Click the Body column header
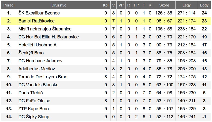This screenshot has width=212, height=122. pos(204,5)
